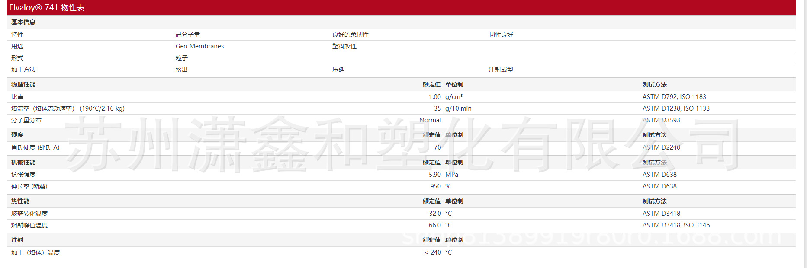This screenshot has width=807, height=268.
Task: Select the "Normal" value
Action: click(430, 120)
